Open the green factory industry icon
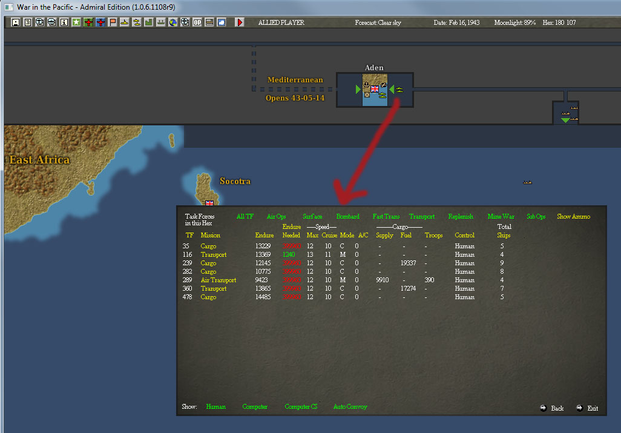 click(x=148, y=22)
